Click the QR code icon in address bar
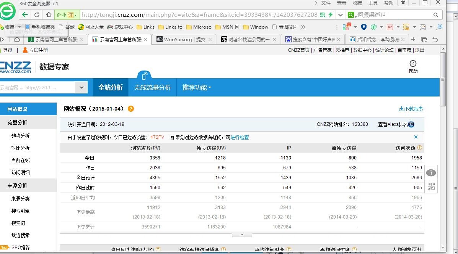This screenshot has width=458, height=254. [x=323, y=14]
